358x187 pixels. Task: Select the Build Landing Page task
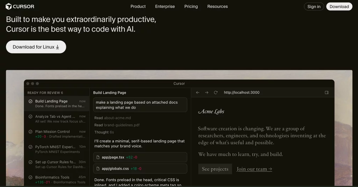tap(57, 103)
